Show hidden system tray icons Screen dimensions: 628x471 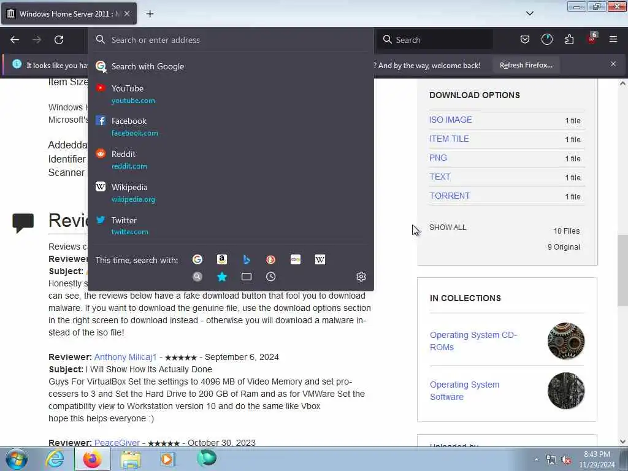(x=536, y=459)
